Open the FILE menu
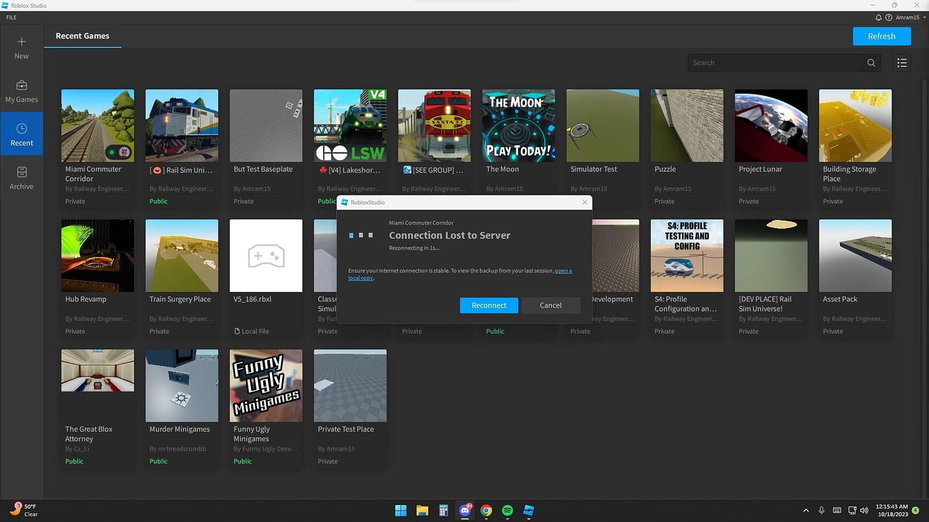 [x=11, y=17]
